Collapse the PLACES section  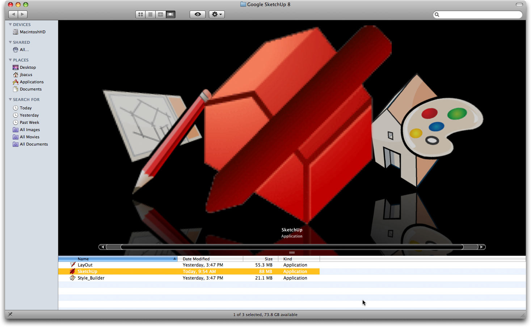(x=10, y=60)
